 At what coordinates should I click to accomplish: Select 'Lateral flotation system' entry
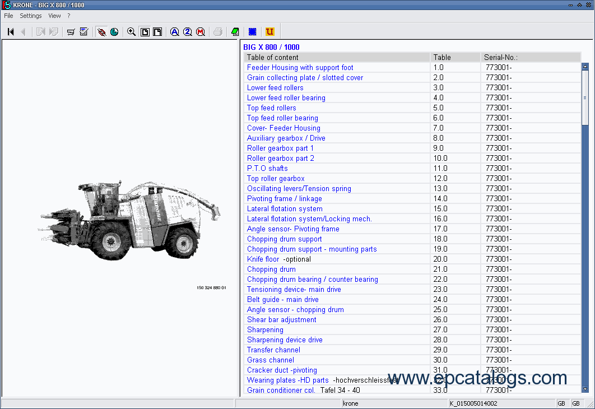285,208
